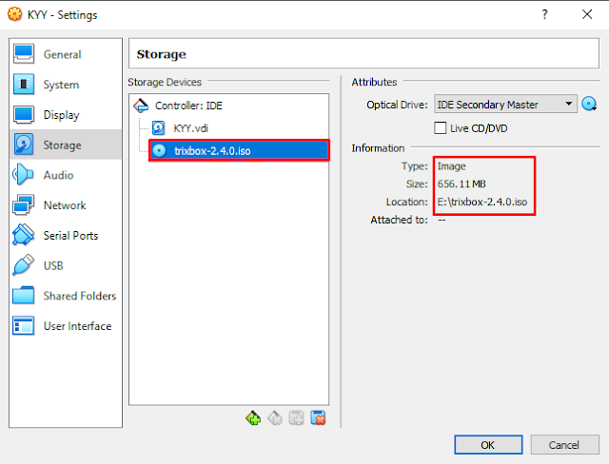Open the General settings category

point(66,54)
